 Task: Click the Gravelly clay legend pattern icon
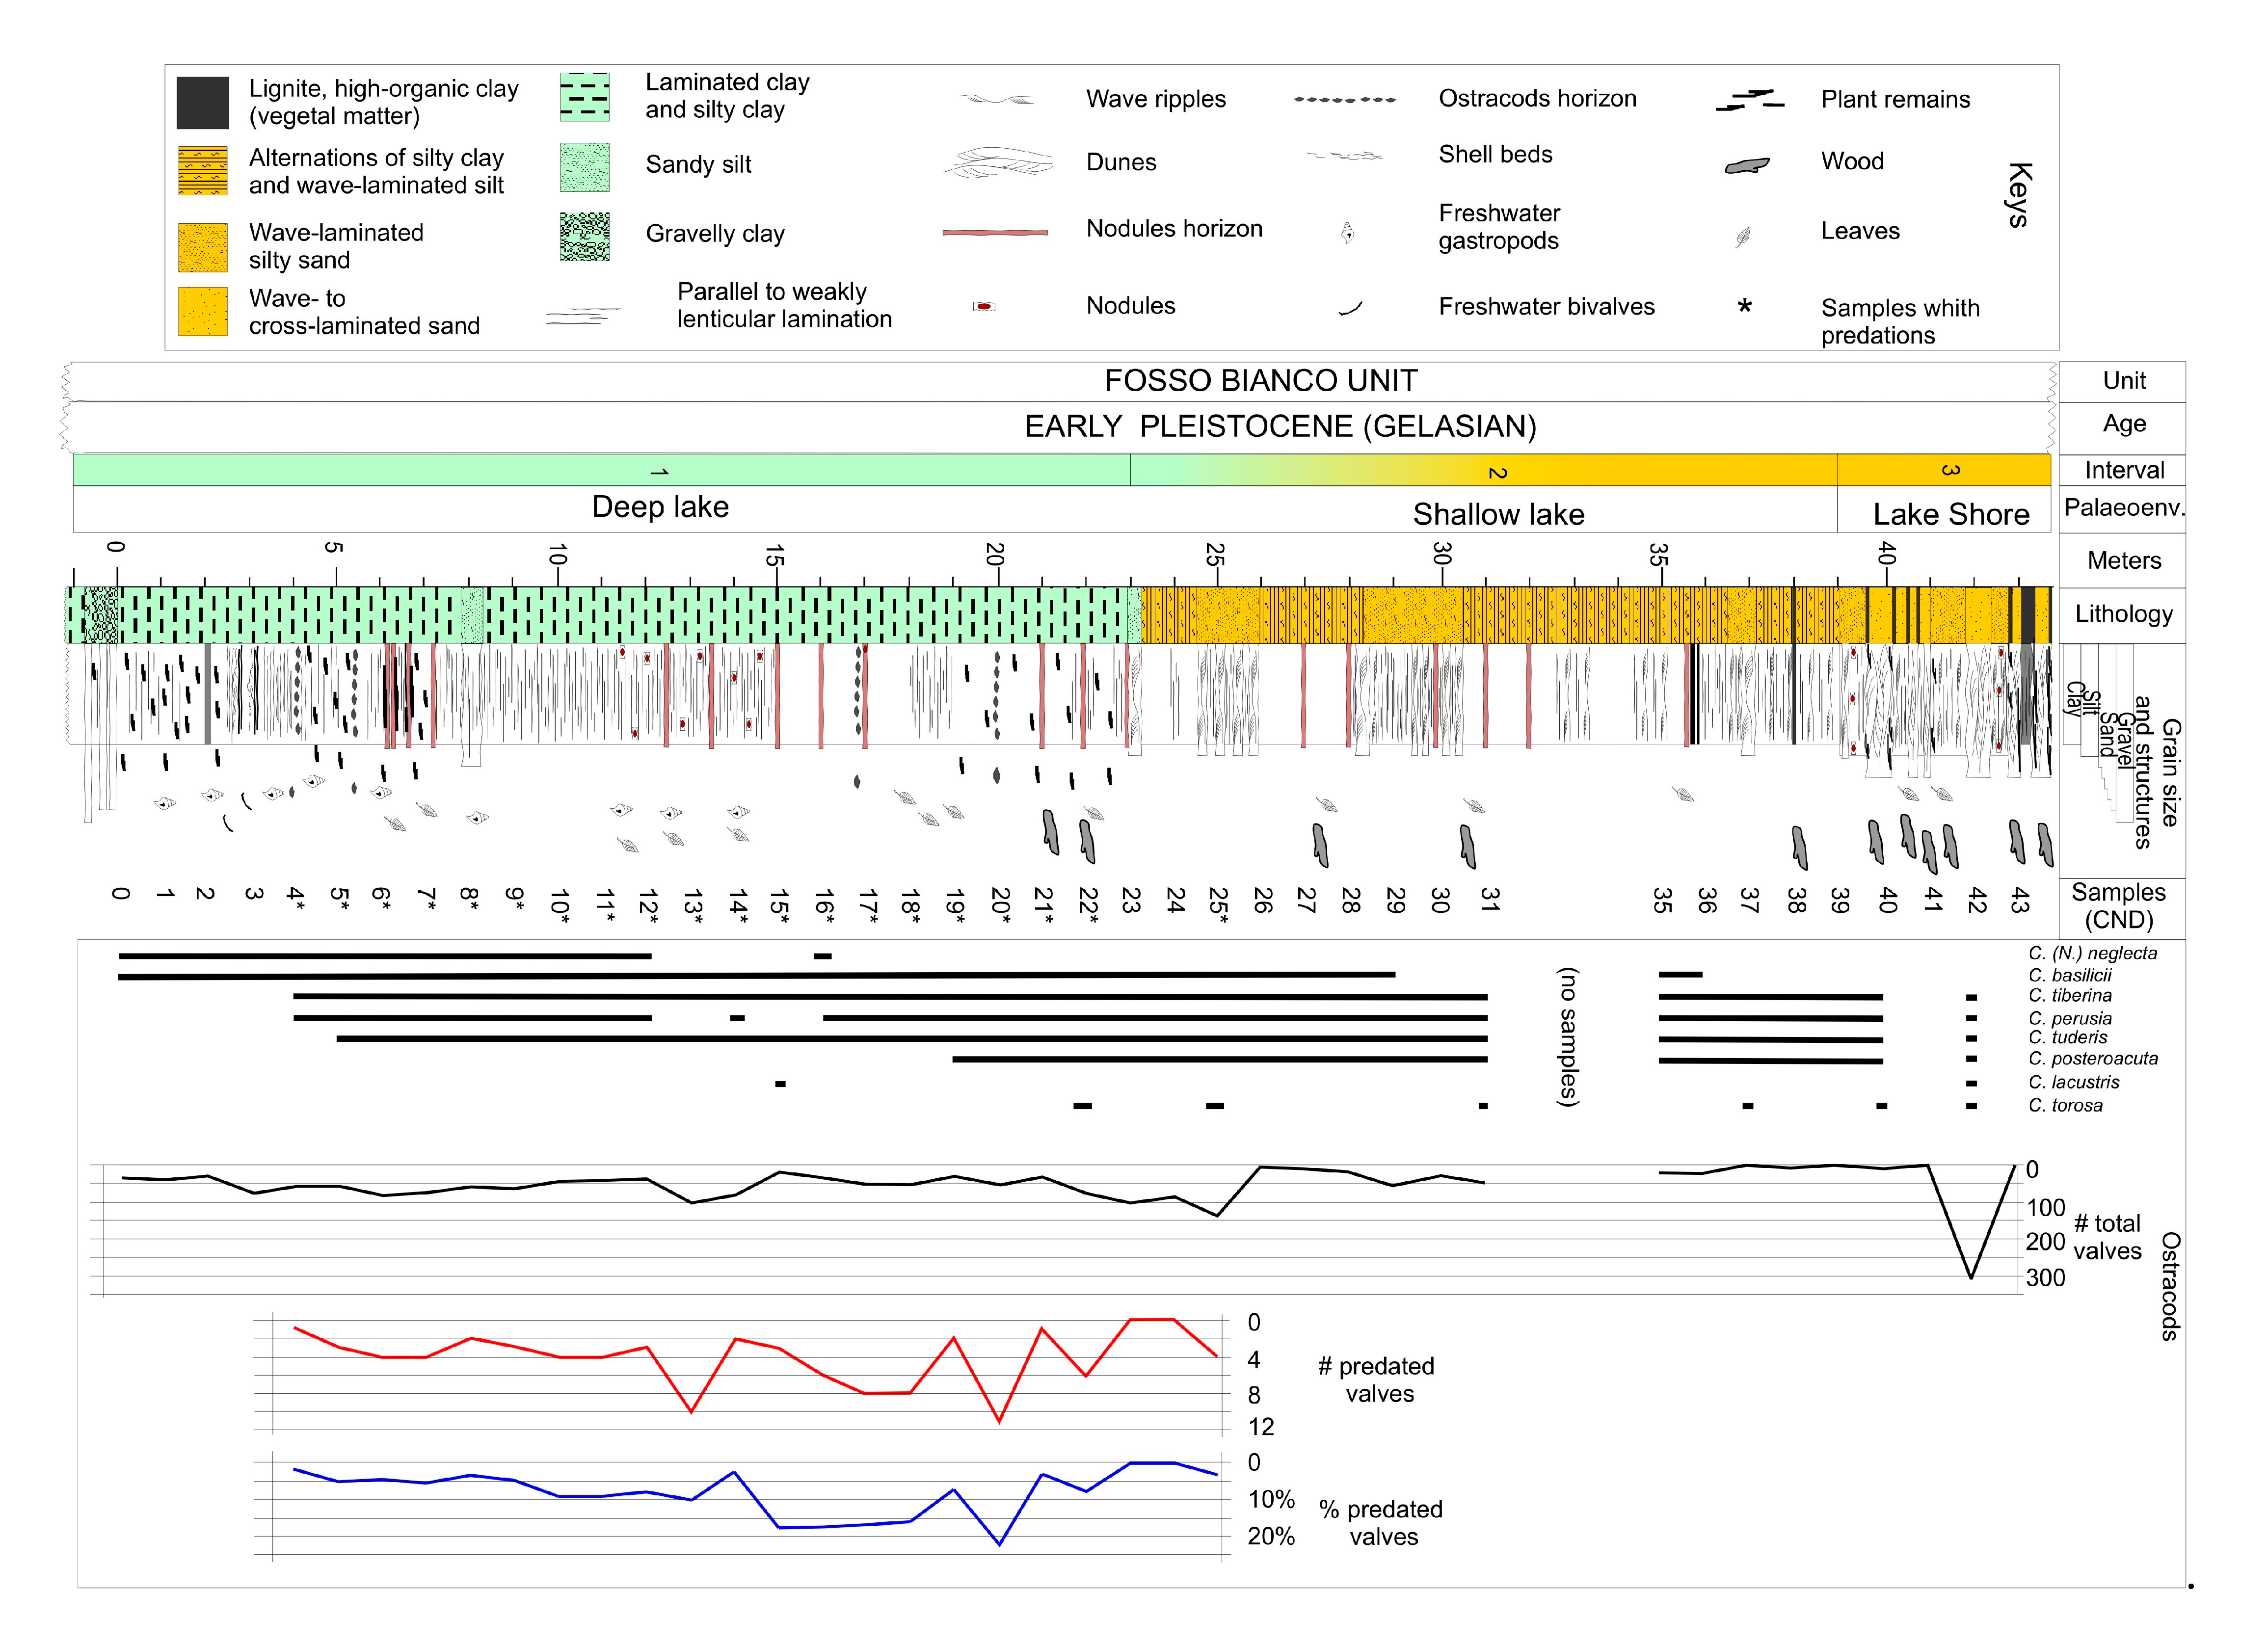pos(585,236)
